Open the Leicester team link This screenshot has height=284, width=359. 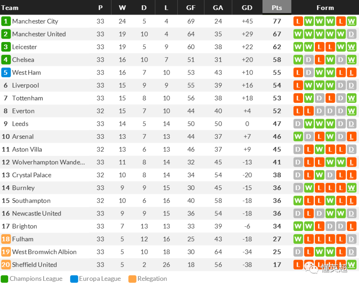point(24,47)
